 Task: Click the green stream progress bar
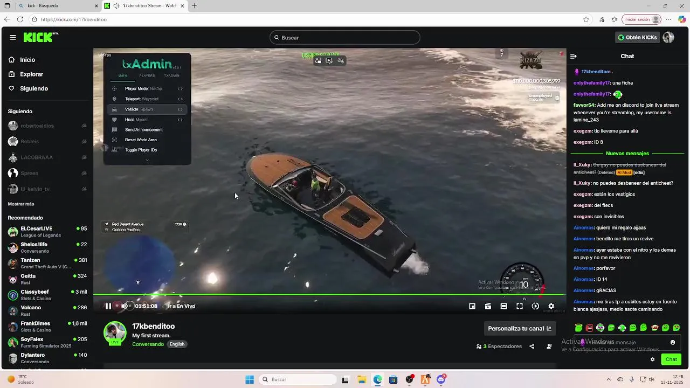(x=329, y=294)
